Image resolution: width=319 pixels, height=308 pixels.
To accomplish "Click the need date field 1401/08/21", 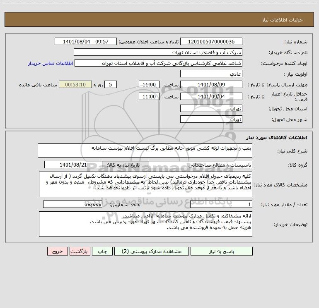I will pyautogui.click(x=73, y=165).
